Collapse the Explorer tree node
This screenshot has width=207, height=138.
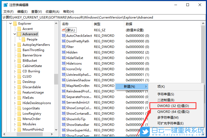click(10, 24)
